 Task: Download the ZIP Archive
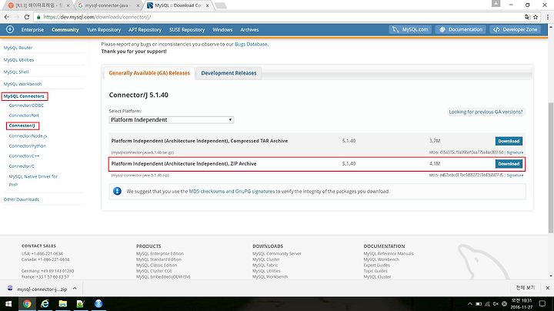point(509,164)
